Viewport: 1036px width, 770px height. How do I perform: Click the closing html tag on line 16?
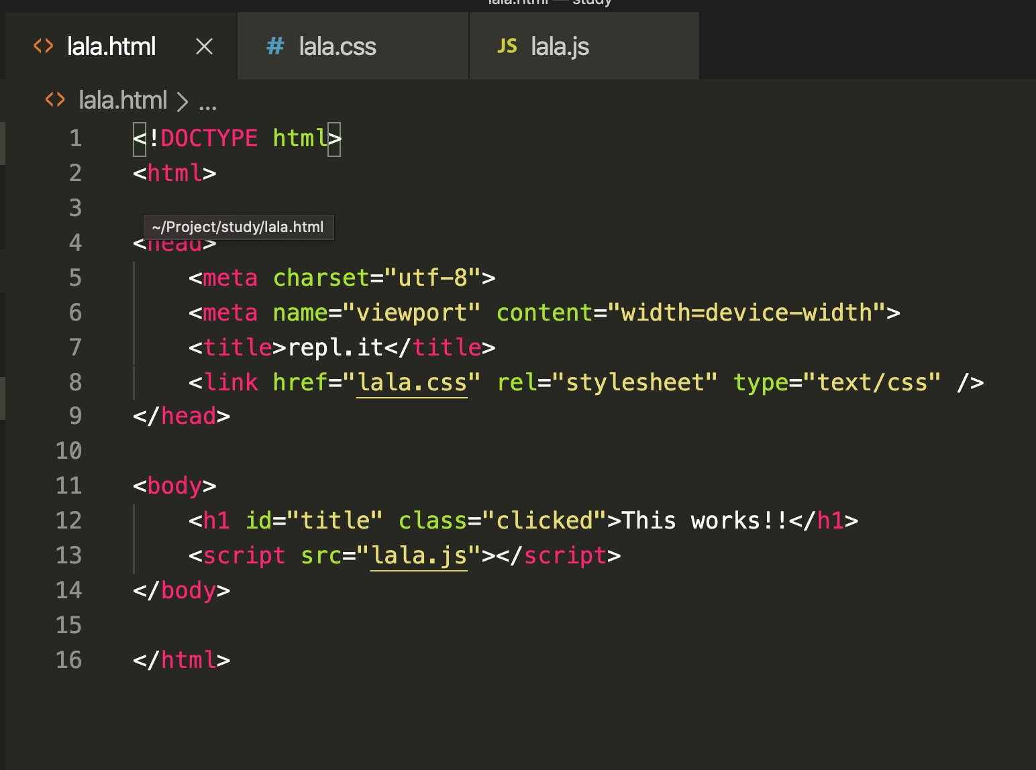coord(182,660)
